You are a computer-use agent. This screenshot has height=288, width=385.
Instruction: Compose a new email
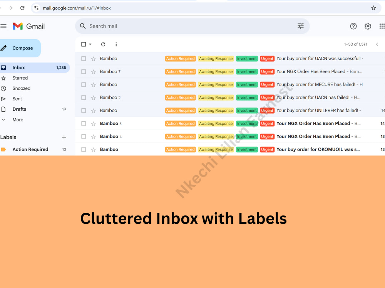(x=20, y=48)
